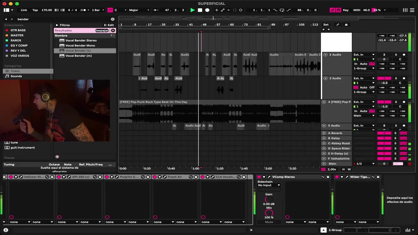The height and width of the screenshot is (235, 418).
Task: Click the punch-out switch icon
Action: [288, 10]
